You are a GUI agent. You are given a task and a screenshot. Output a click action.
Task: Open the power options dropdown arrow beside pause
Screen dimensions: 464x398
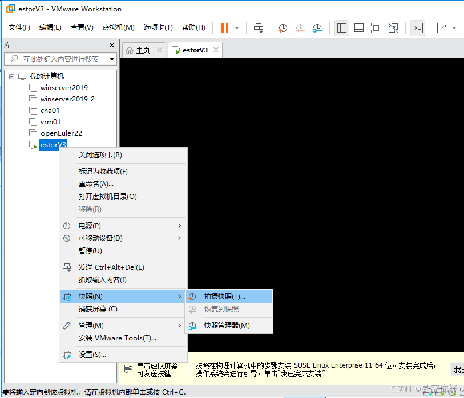coord(237,28)
